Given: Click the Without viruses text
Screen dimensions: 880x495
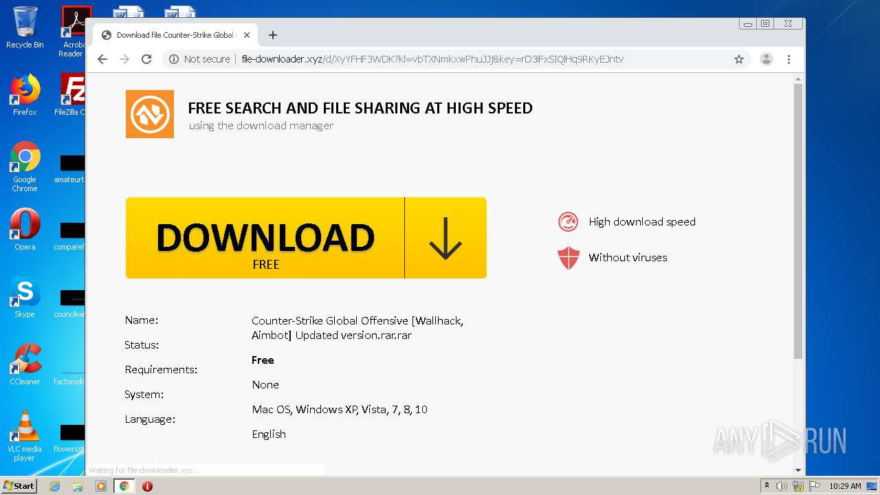Looking at the screenshot, I should pyautogui.click(x=628, y=258).
